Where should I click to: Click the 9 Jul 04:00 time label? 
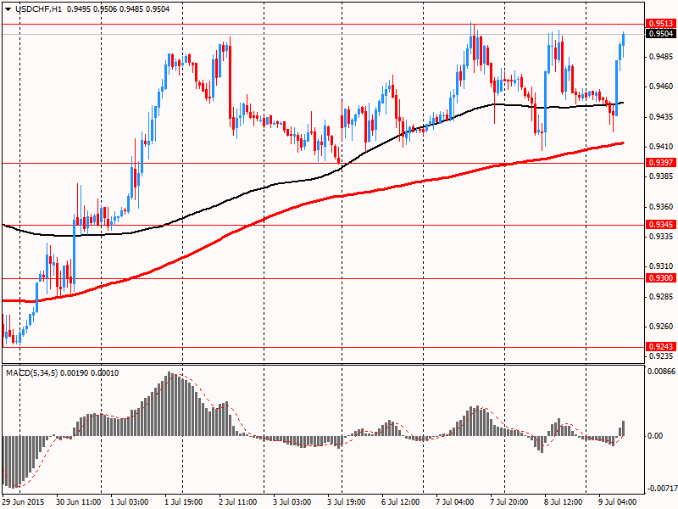pos(618,502)
